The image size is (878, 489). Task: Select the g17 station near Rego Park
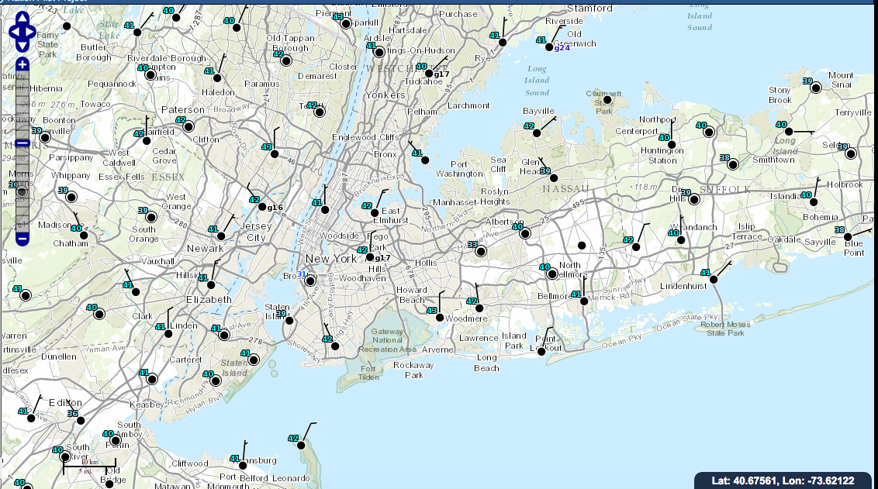369,257
